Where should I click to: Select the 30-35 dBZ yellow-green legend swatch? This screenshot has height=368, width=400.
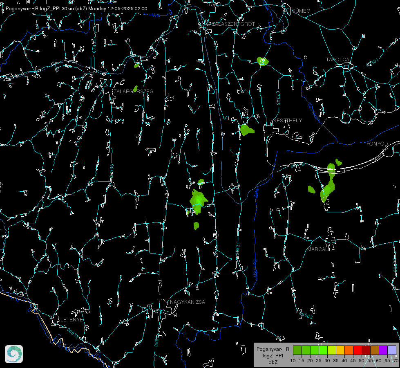(x=332, y=350)
